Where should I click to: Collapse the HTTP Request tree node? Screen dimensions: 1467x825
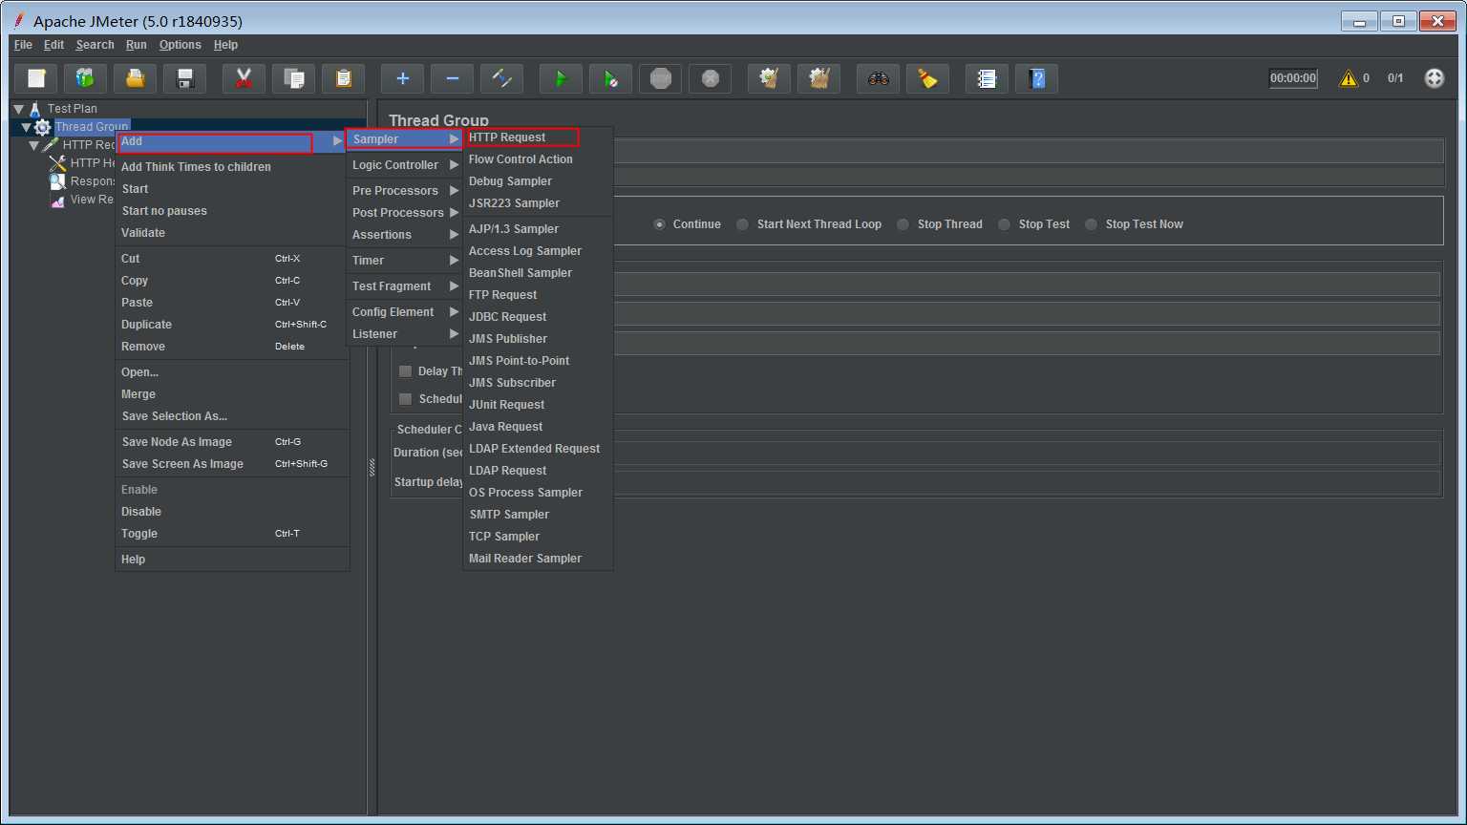[33, 145]
